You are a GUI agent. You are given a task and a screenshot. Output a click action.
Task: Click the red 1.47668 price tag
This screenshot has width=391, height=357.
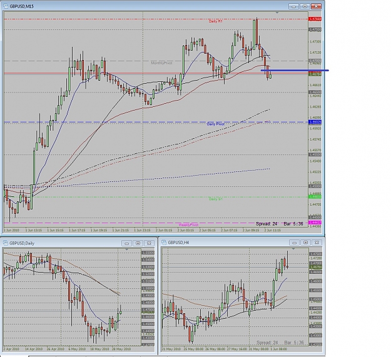coord(315,19)
